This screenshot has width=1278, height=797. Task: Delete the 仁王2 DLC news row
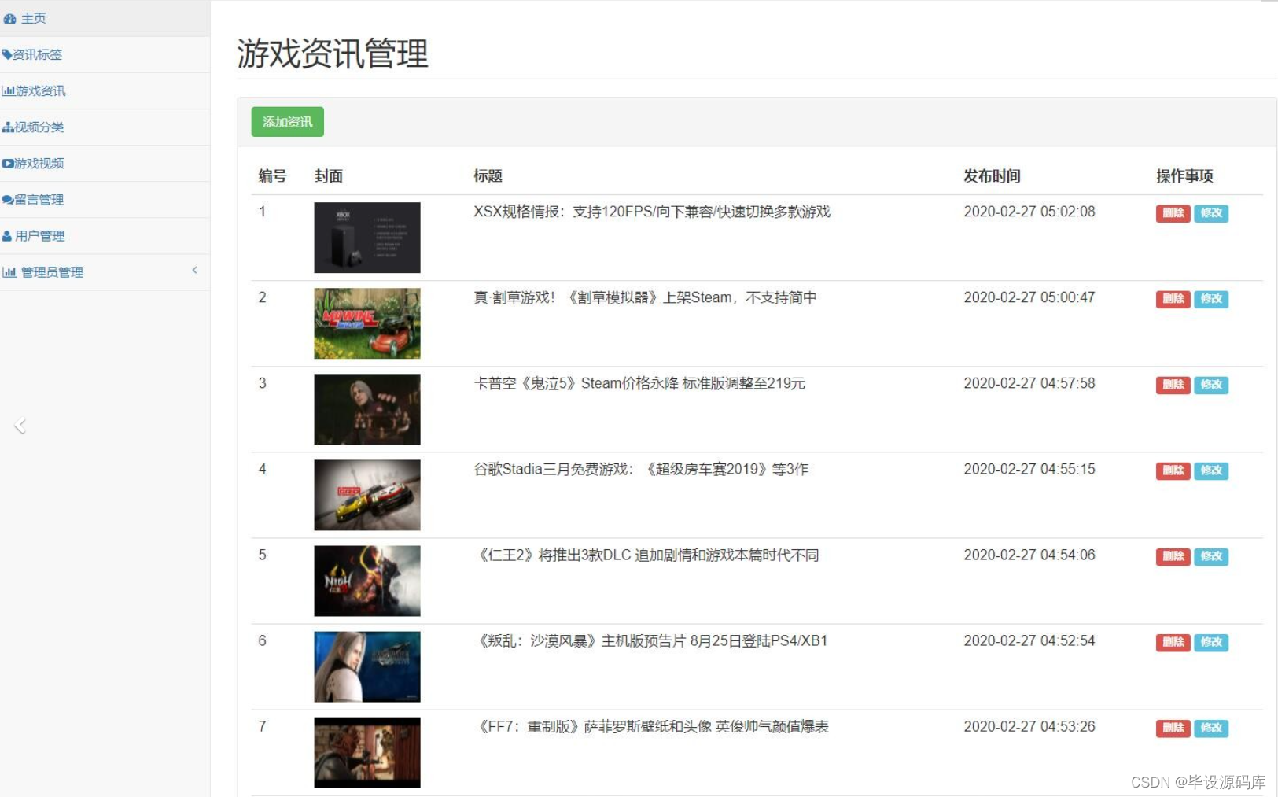click(1173, 556)
